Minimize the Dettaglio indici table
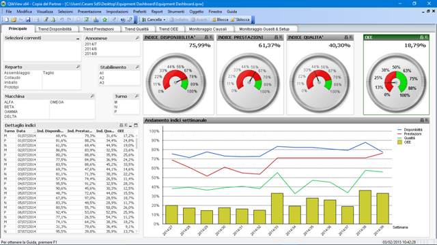437x245 pixels. coord(130,125)
